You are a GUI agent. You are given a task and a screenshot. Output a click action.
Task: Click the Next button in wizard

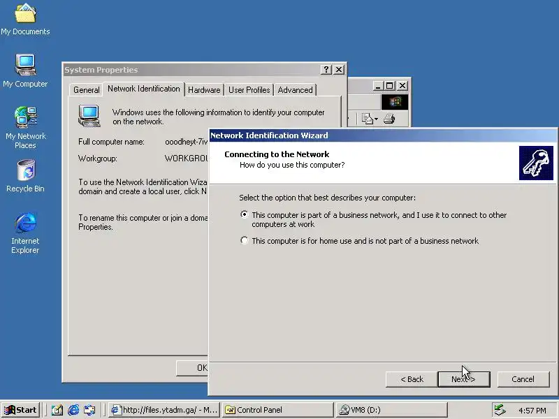(x=464, y=379)
